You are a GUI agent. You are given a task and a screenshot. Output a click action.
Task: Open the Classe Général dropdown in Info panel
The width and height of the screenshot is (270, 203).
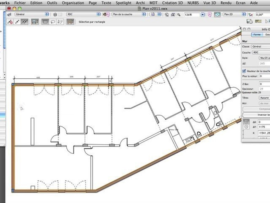pos(260,47)
